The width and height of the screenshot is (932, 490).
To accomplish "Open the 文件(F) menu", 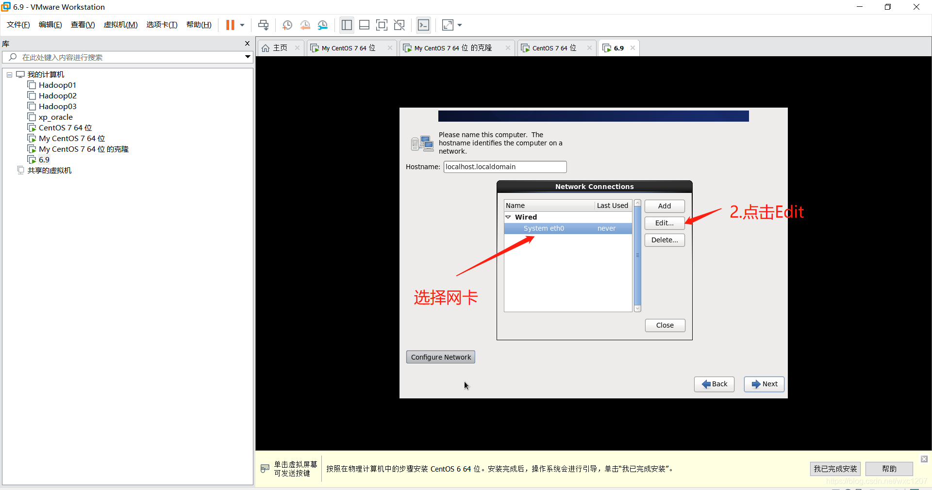I will [18, 25].
